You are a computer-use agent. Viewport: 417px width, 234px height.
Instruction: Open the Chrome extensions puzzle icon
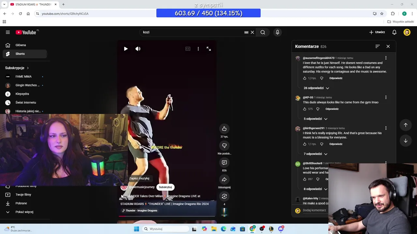[x=393, y=14]
